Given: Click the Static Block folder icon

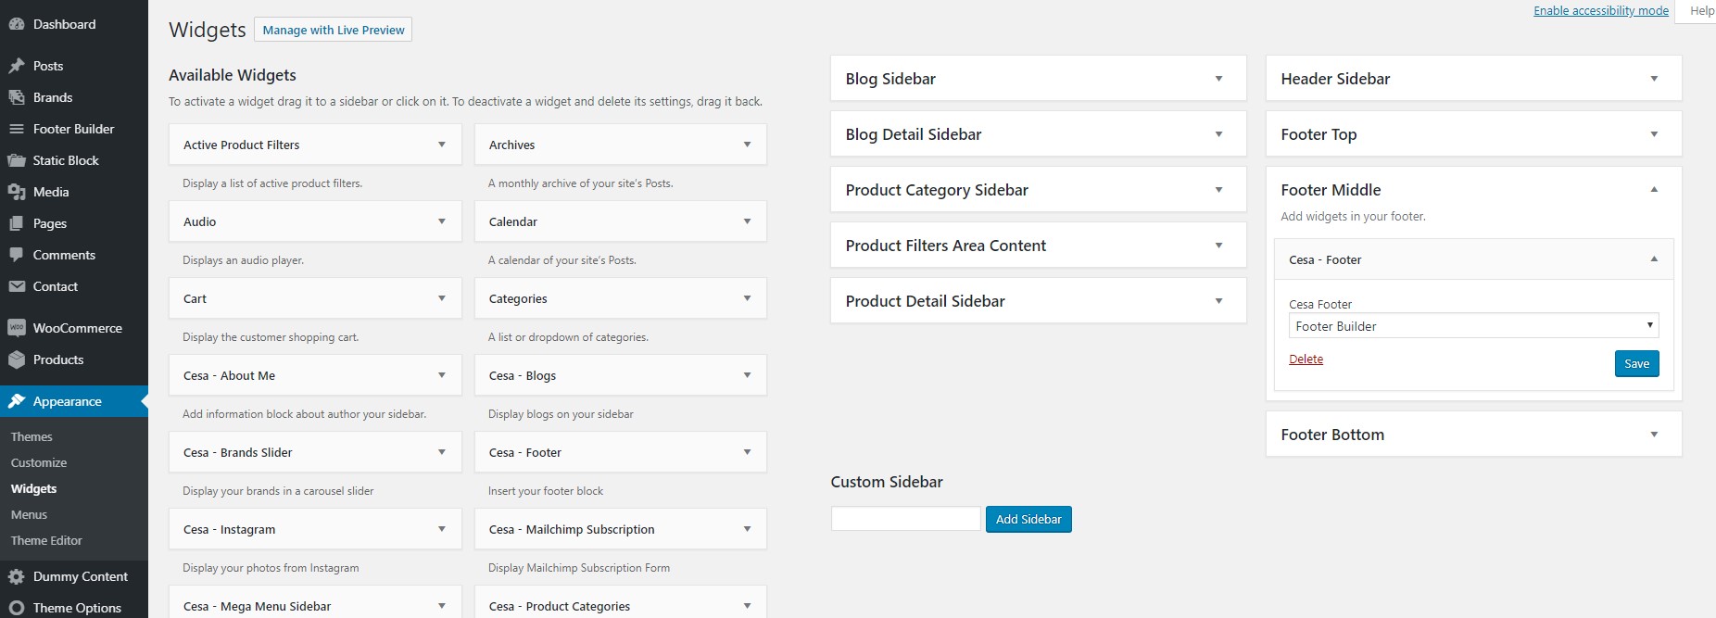Looking at the screenshot, I should [17, 160].
